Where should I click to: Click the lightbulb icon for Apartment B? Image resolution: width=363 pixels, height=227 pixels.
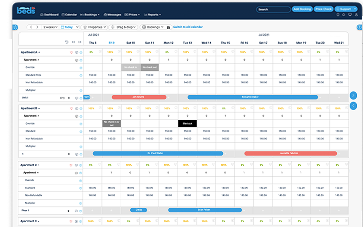coord(71,109)
